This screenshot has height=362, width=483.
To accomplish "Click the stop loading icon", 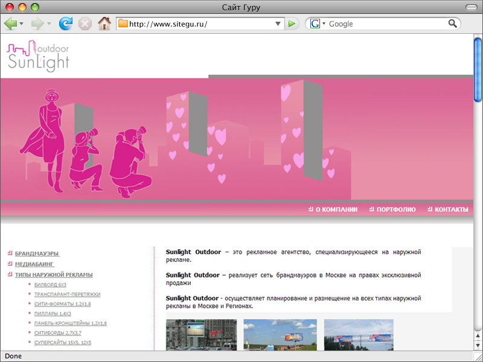I will tap(85, 24).
